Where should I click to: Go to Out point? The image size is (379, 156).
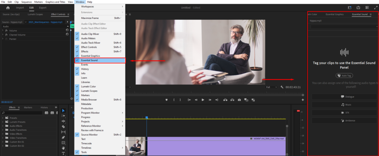(x=217, y=100)
